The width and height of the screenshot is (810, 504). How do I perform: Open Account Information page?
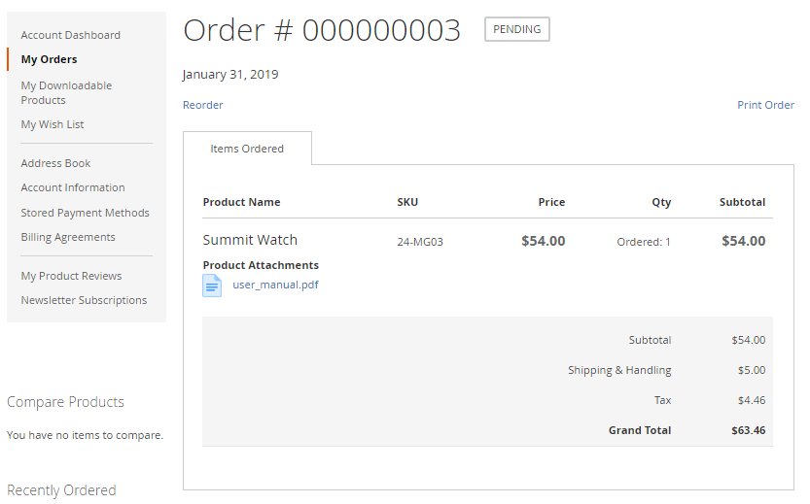pos(73,187)
